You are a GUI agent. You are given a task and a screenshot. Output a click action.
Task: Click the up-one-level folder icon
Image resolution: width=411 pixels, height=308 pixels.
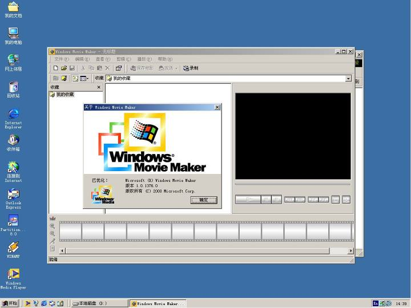[55, 78]
